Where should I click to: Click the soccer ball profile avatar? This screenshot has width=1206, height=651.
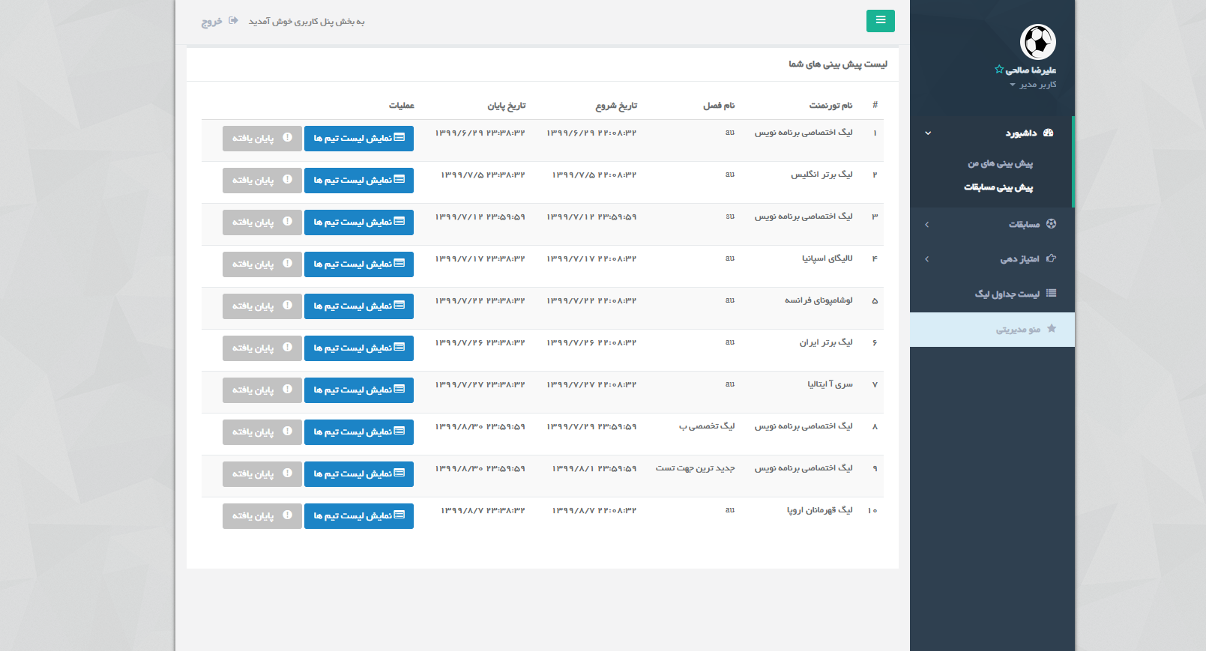coord(1037,42)
